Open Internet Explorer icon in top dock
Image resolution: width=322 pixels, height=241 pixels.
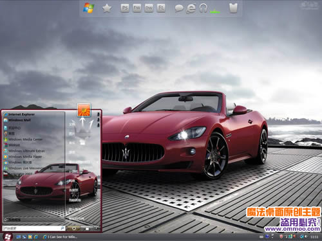[191, 8]
